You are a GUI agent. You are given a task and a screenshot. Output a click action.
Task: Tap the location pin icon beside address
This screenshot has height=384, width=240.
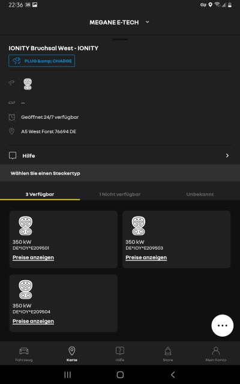point(11,131)
